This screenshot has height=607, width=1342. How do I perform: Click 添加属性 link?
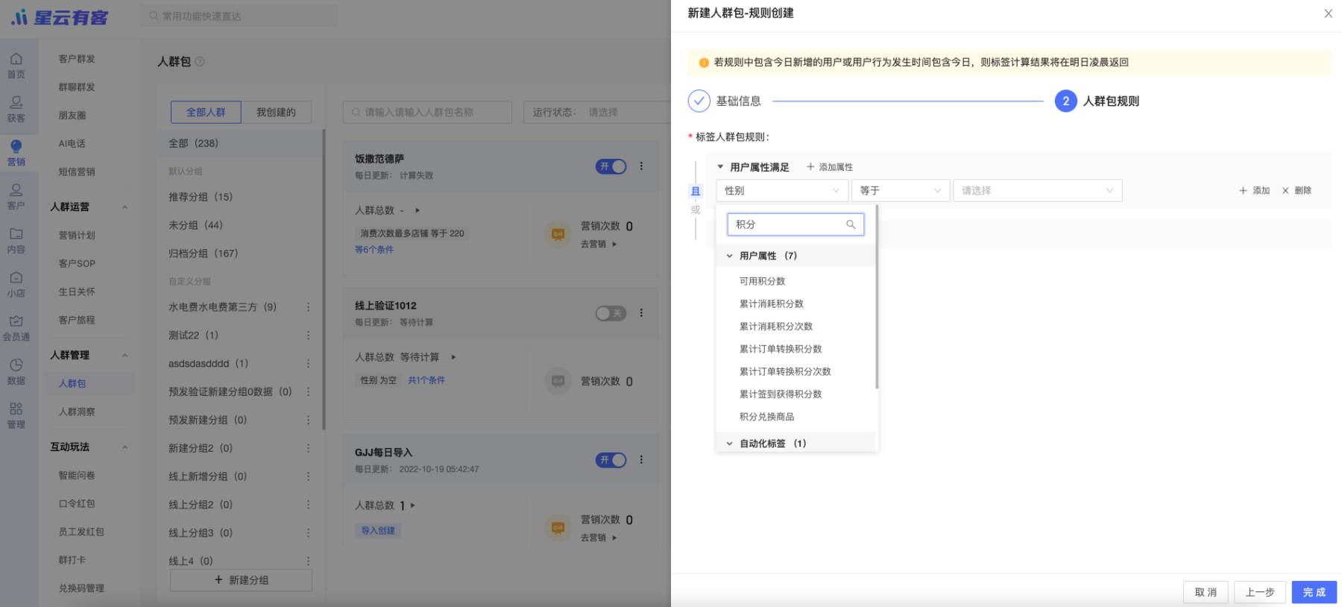[830, 167]
